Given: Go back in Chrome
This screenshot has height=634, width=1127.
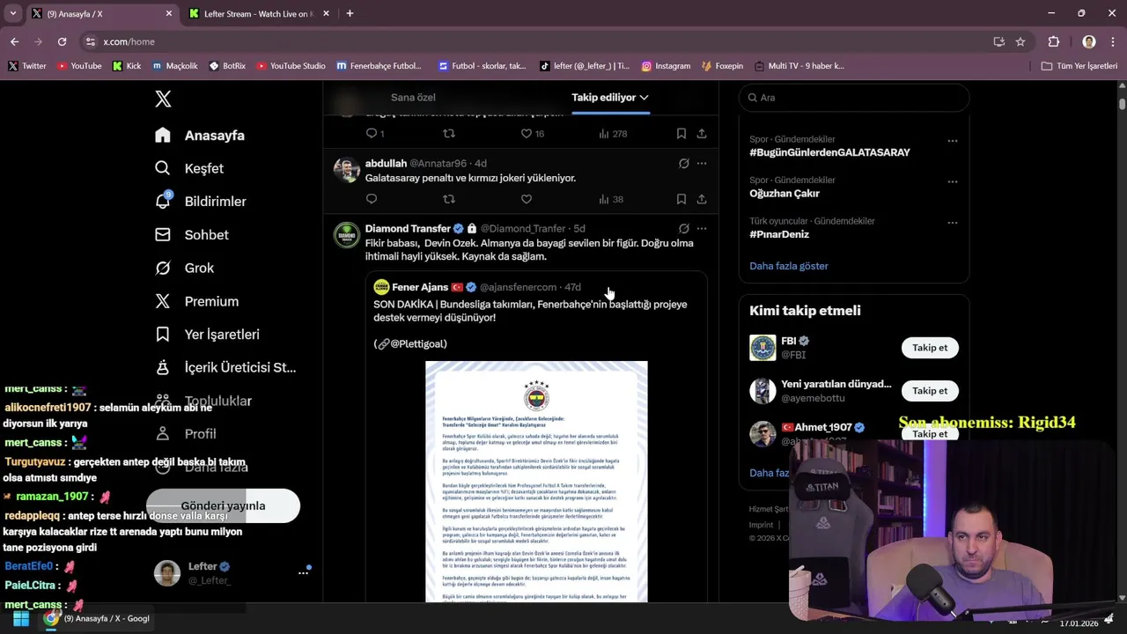Looking at the screenshot, I should (x=14, y=41).
